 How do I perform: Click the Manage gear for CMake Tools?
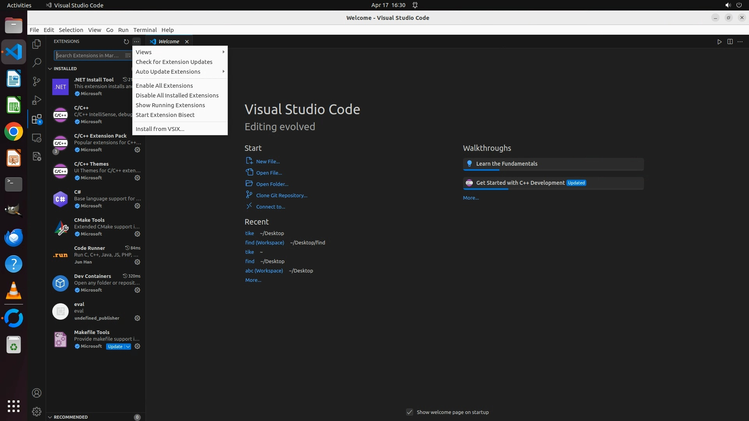137,234
